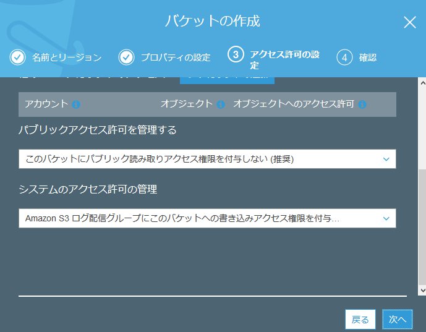
Task: Click the 次へ button
Action: point(397,319)
